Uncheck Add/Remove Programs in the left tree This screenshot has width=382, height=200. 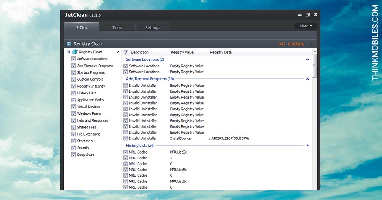tap(73, 66)
